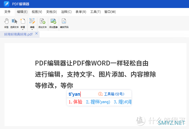This screenshot has width=189, height=129.
Task: Open the 注释(C) menu
Action: [66, 12]
